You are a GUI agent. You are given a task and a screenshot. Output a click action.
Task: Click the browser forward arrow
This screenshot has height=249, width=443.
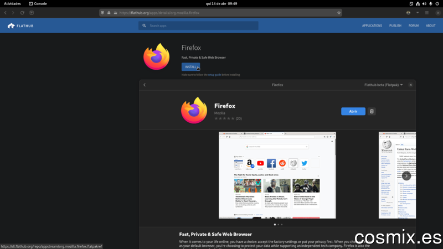pyautogui.click(x=13, y=13)
